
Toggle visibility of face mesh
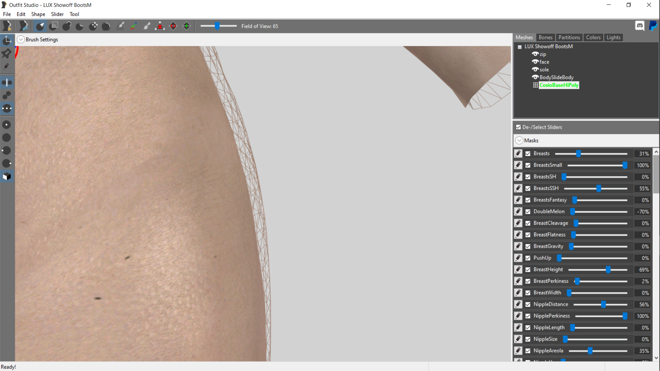(x=535, y=62)
